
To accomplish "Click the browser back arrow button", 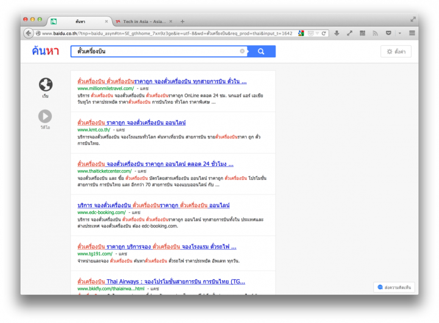I will point(28,34).
